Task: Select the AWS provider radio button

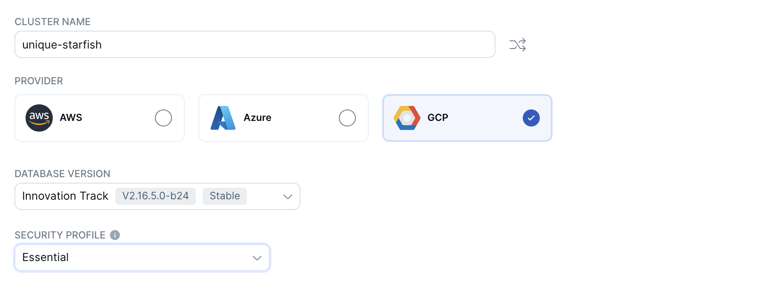Action: click(163, 118)
